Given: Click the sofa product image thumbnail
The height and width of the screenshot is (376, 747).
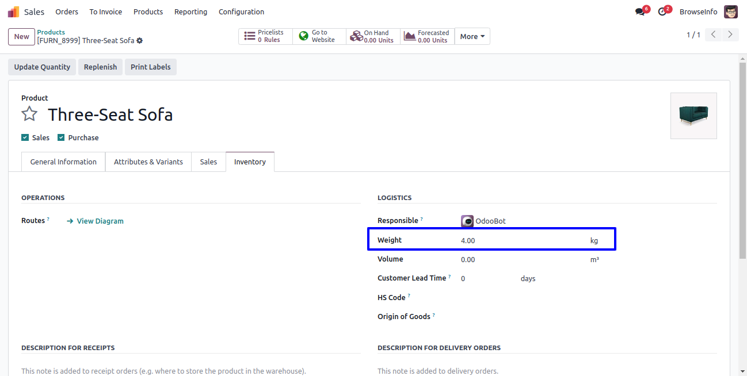Looking at the screenshot, I should click(x=693, y=116).
